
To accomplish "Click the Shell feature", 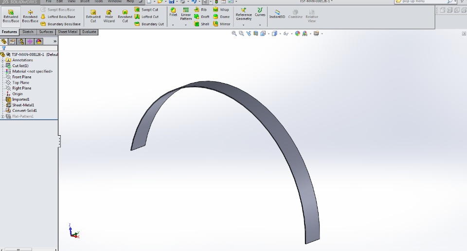I will (201, 24).
